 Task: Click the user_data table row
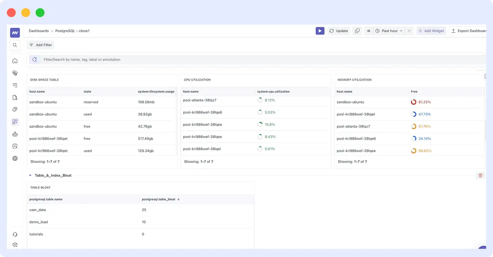[x=140, y=210]
